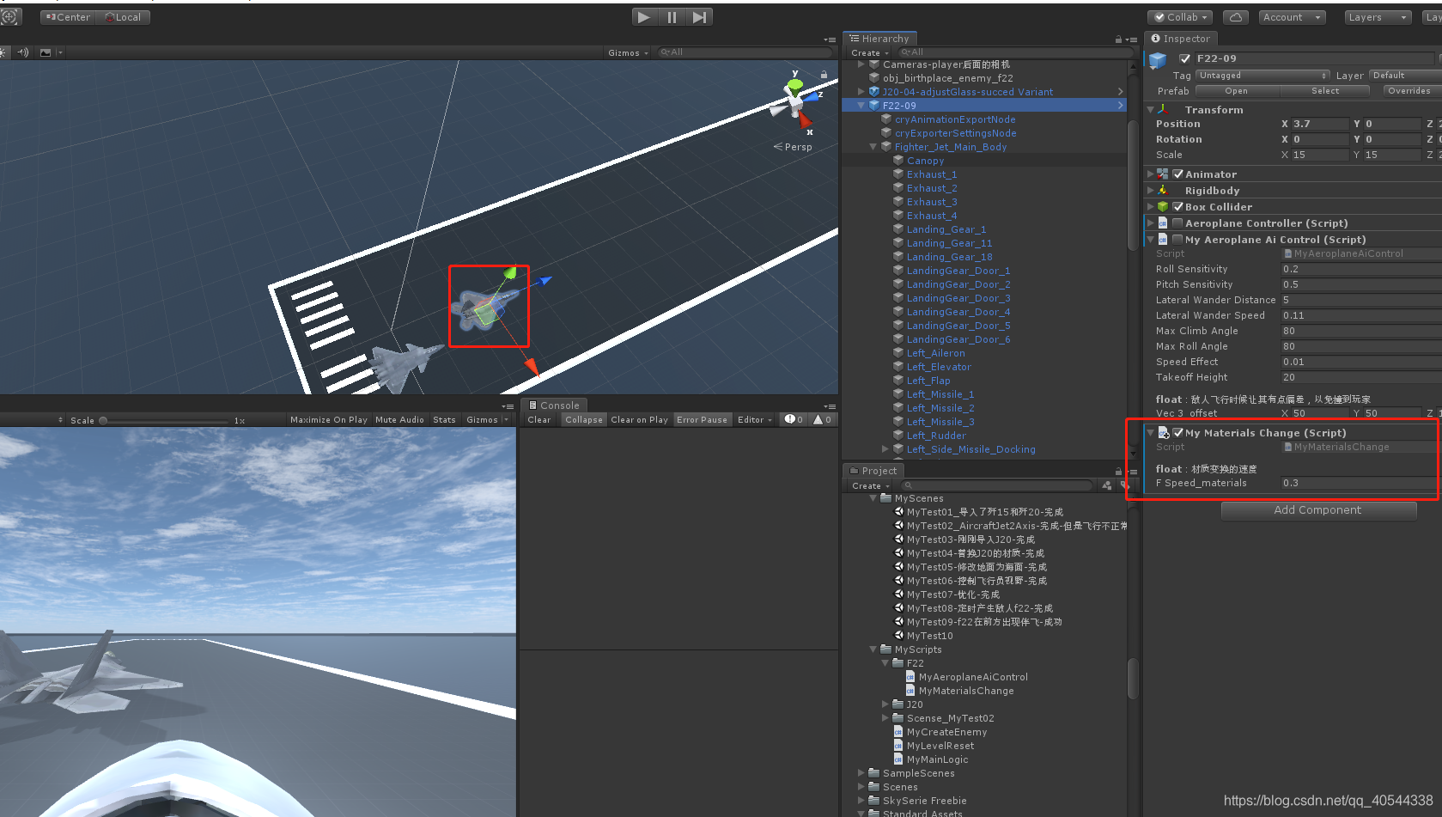Image resolution: width=1442 pixels, height=817 pixels.
Task: Click the prefab Select button
Action: 1325,91
